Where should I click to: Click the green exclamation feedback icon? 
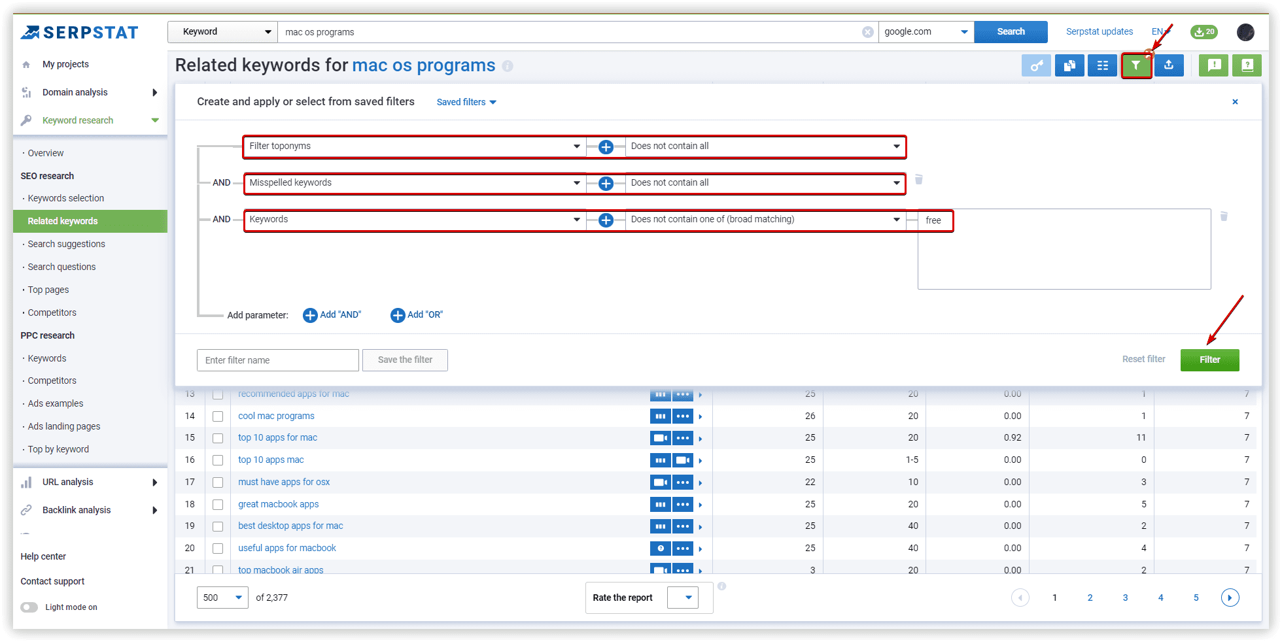pyautogui.click(x=1214, y=65)
